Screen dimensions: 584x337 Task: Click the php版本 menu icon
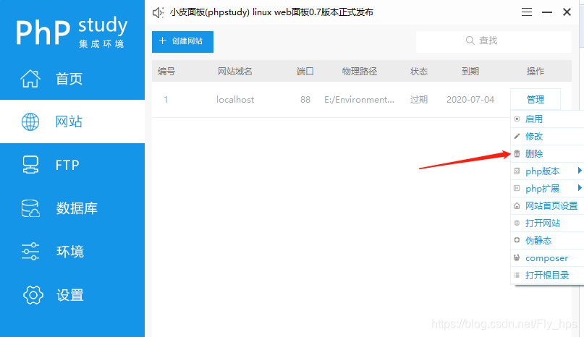[517, 171]
